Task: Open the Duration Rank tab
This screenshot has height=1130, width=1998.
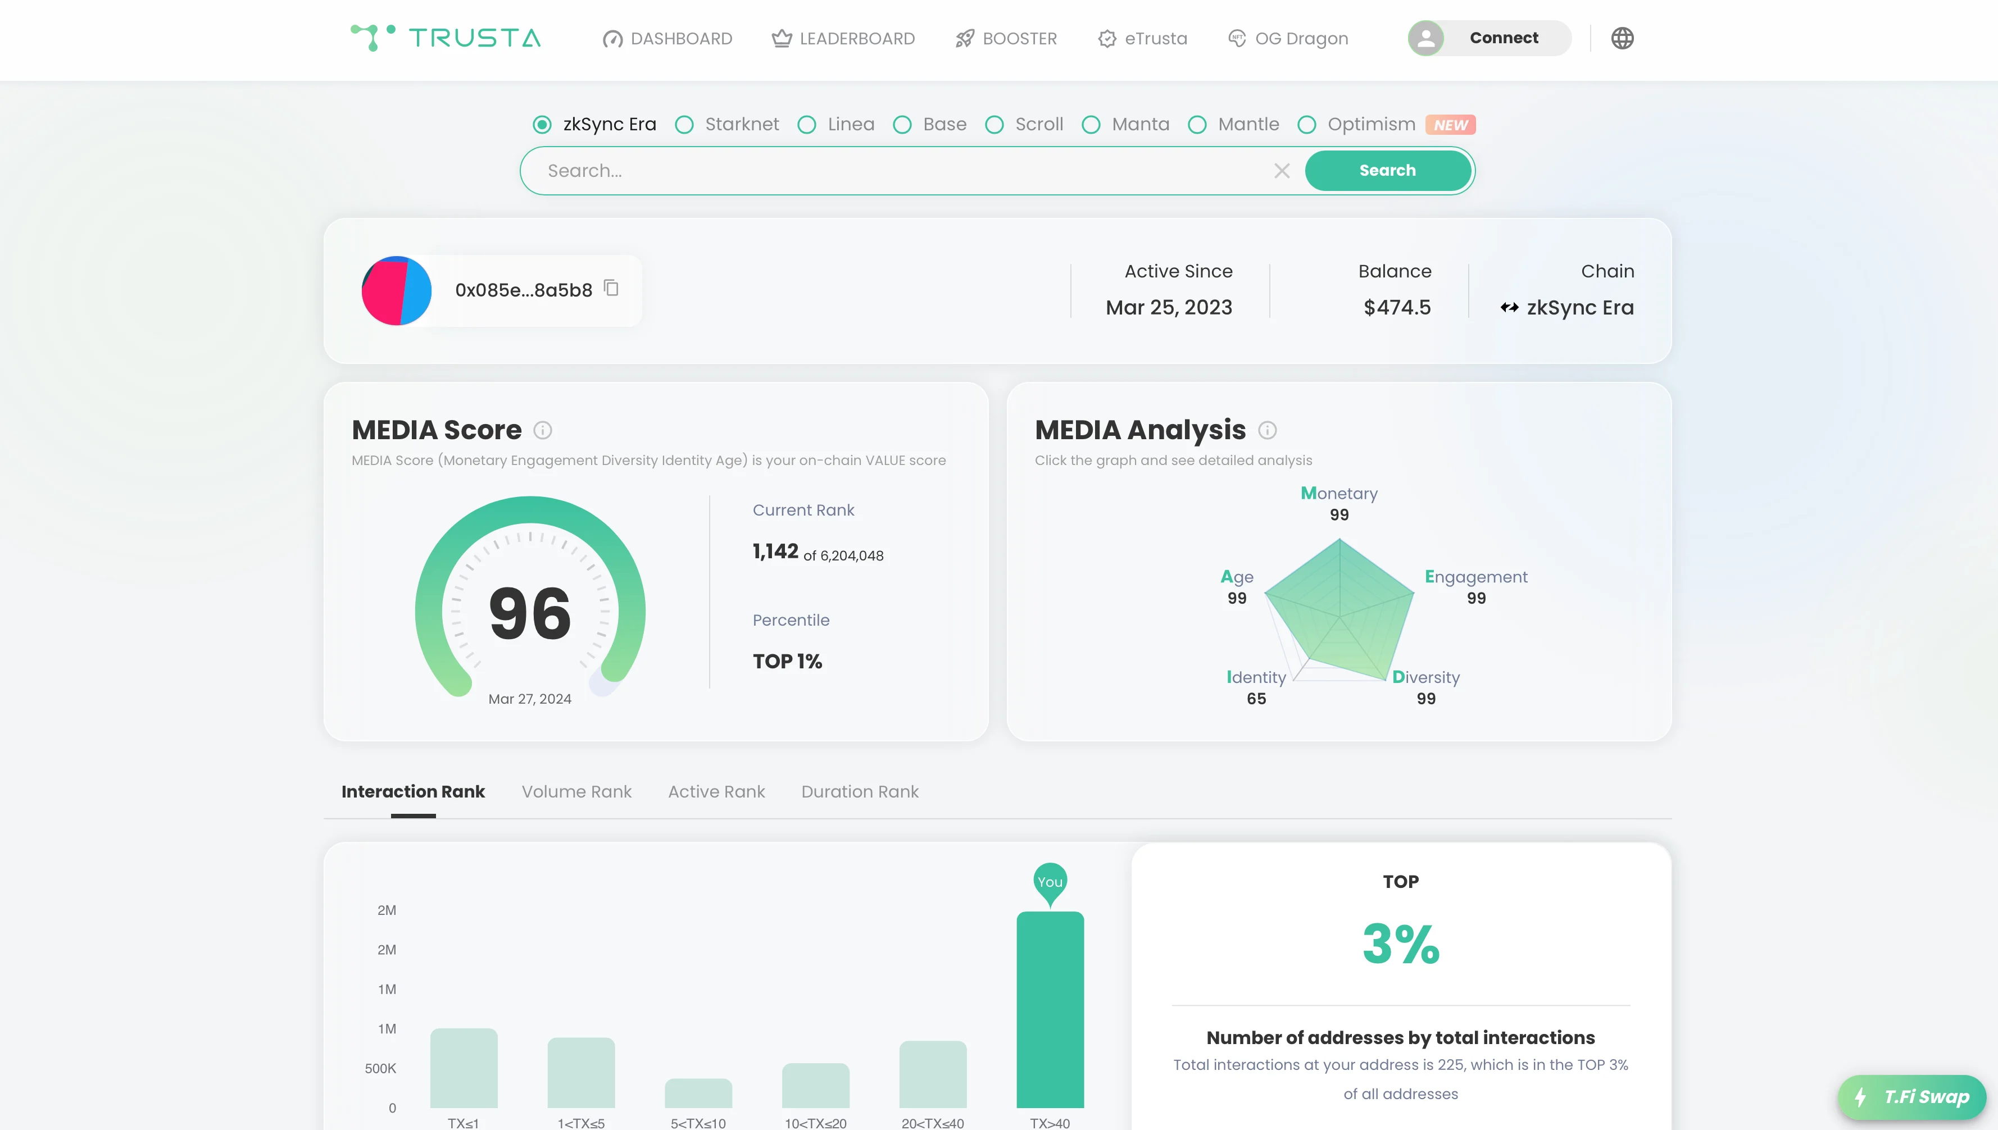Action: click(859, 792)
